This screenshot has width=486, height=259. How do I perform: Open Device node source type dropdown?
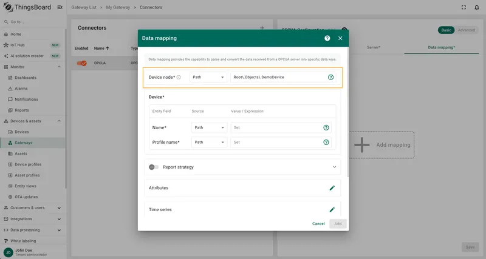pyautogui.click(x=208, y=77)
